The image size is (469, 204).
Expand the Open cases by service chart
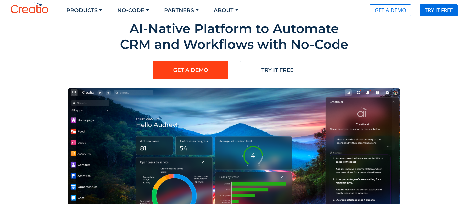(x=203, y=162)
